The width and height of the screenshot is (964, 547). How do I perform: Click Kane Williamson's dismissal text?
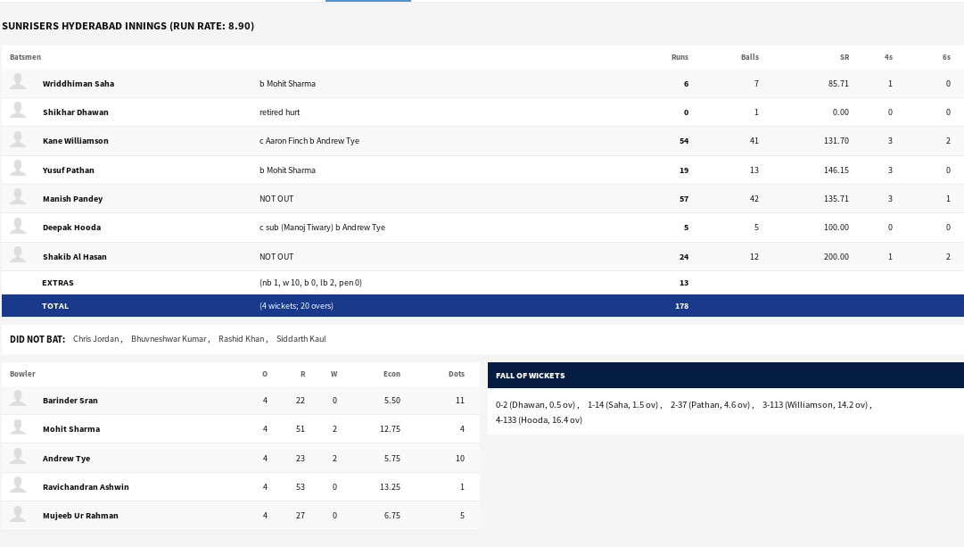309,141
